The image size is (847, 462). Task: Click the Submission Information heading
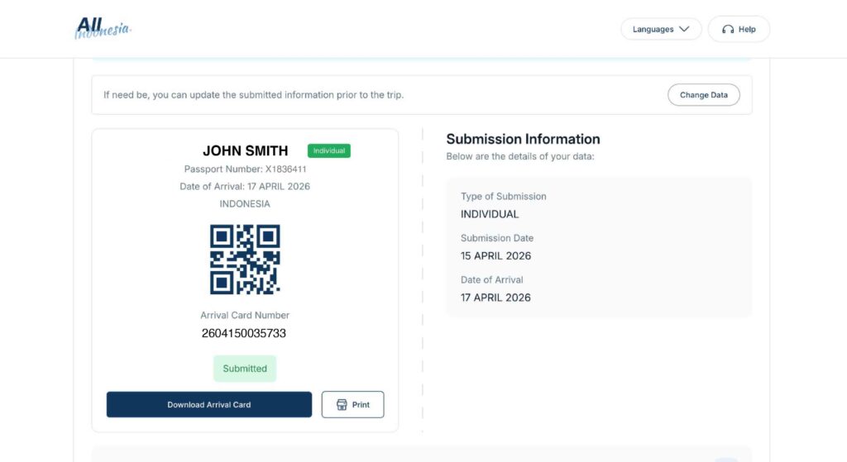coord(523,139)
